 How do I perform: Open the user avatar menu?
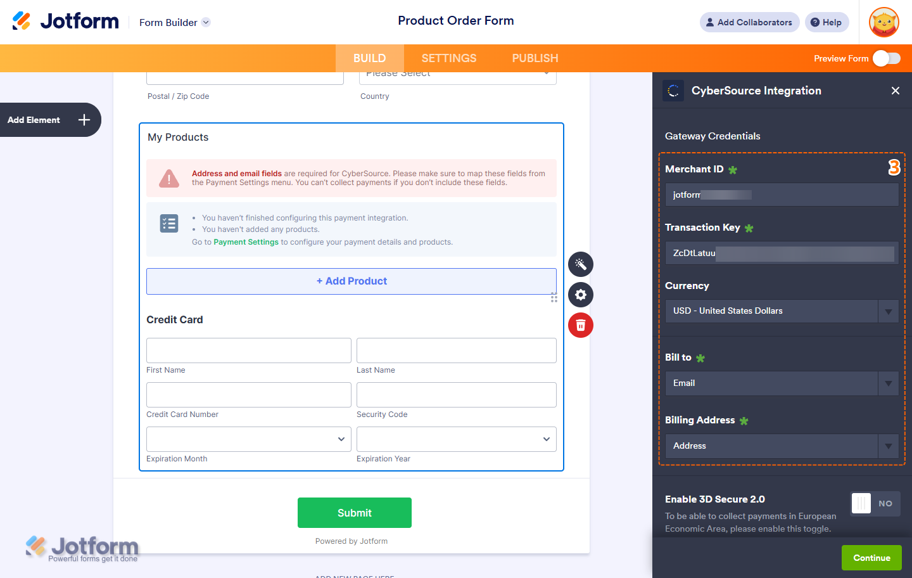(884, 22)
